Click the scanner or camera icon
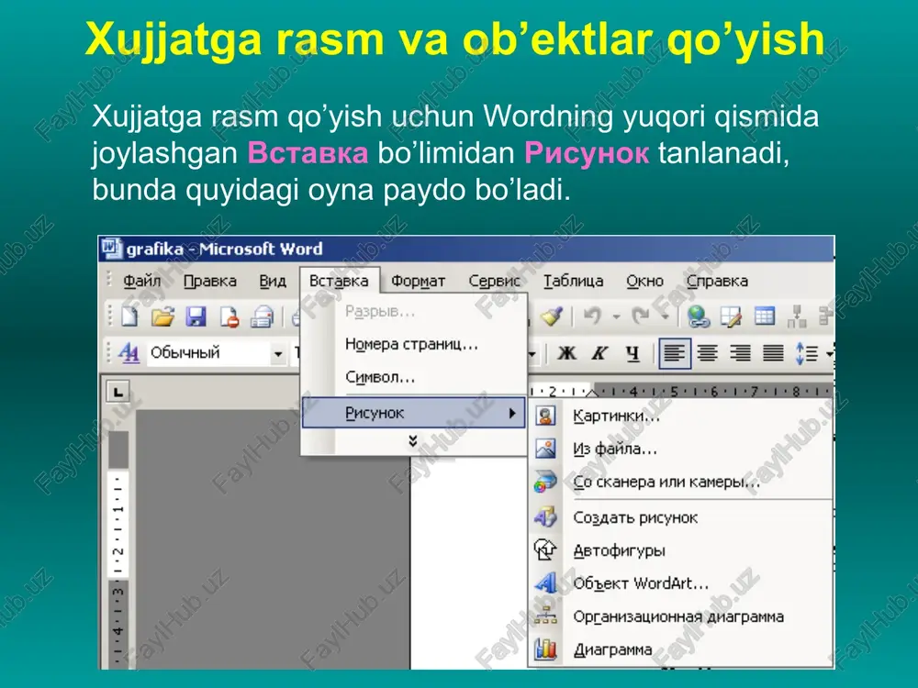This screenshot has width=918, height=688. click(545, 483)
